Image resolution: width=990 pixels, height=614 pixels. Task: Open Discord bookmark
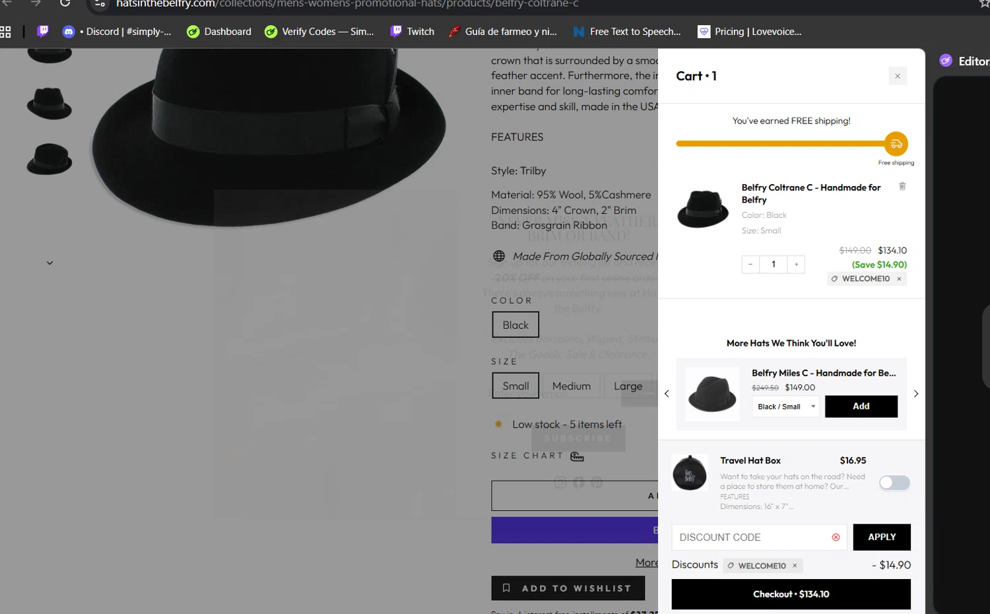117,31
